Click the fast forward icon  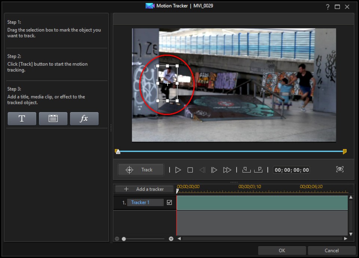[227, 170]
